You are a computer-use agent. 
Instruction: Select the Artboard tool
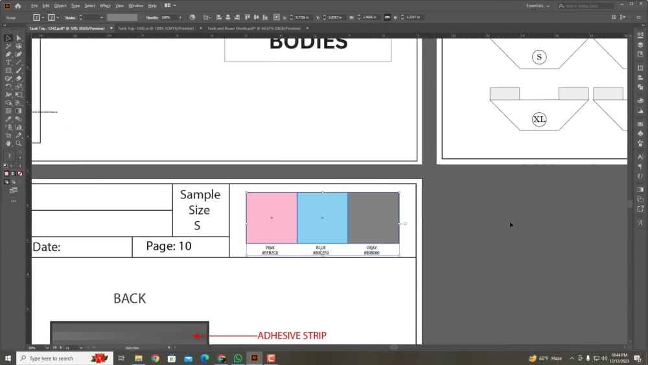[x=8, y=135]
